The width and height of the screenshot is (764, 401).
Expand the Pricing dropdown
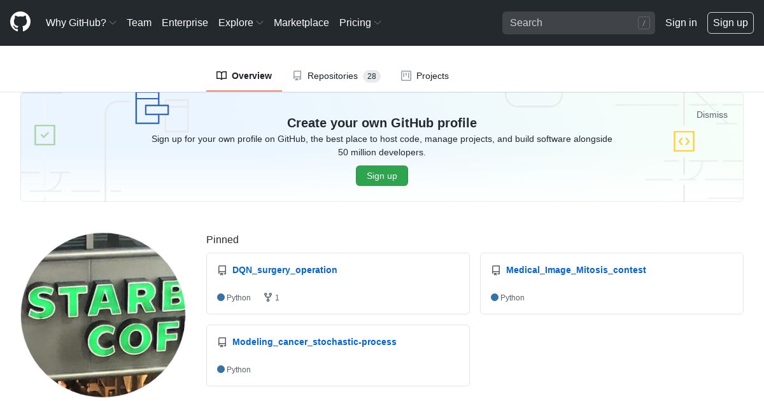pos(360,22)
